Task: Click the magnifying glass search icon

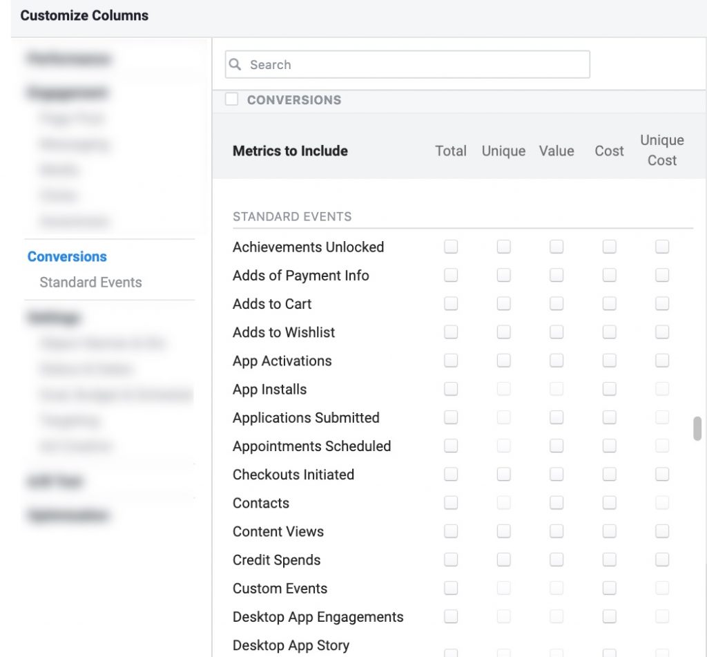Action: (x=235, y=64)
